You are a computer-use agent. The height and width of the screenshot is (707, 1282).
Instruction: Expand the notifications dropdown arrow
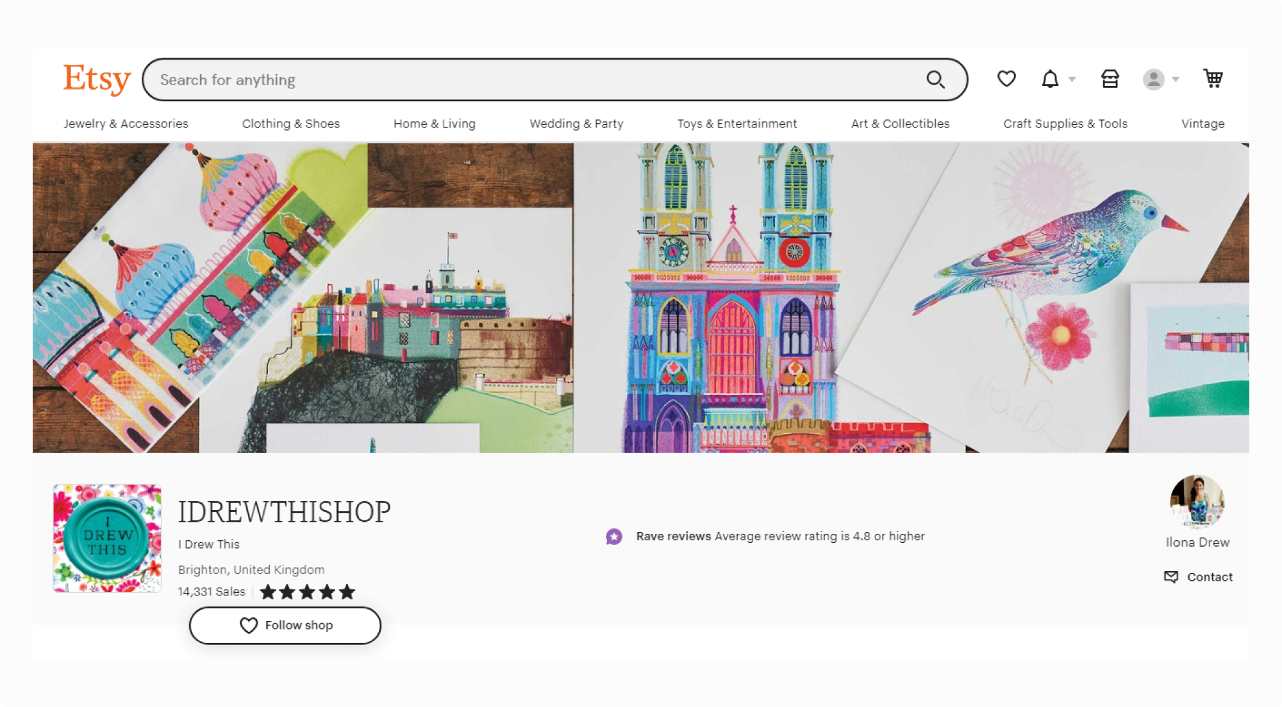click(1072, 79)
